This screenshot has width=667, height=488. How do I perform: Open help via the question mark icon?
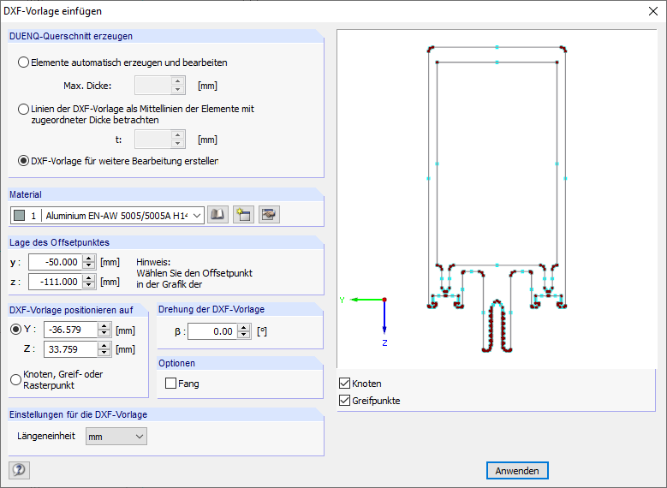pos(19,470)
